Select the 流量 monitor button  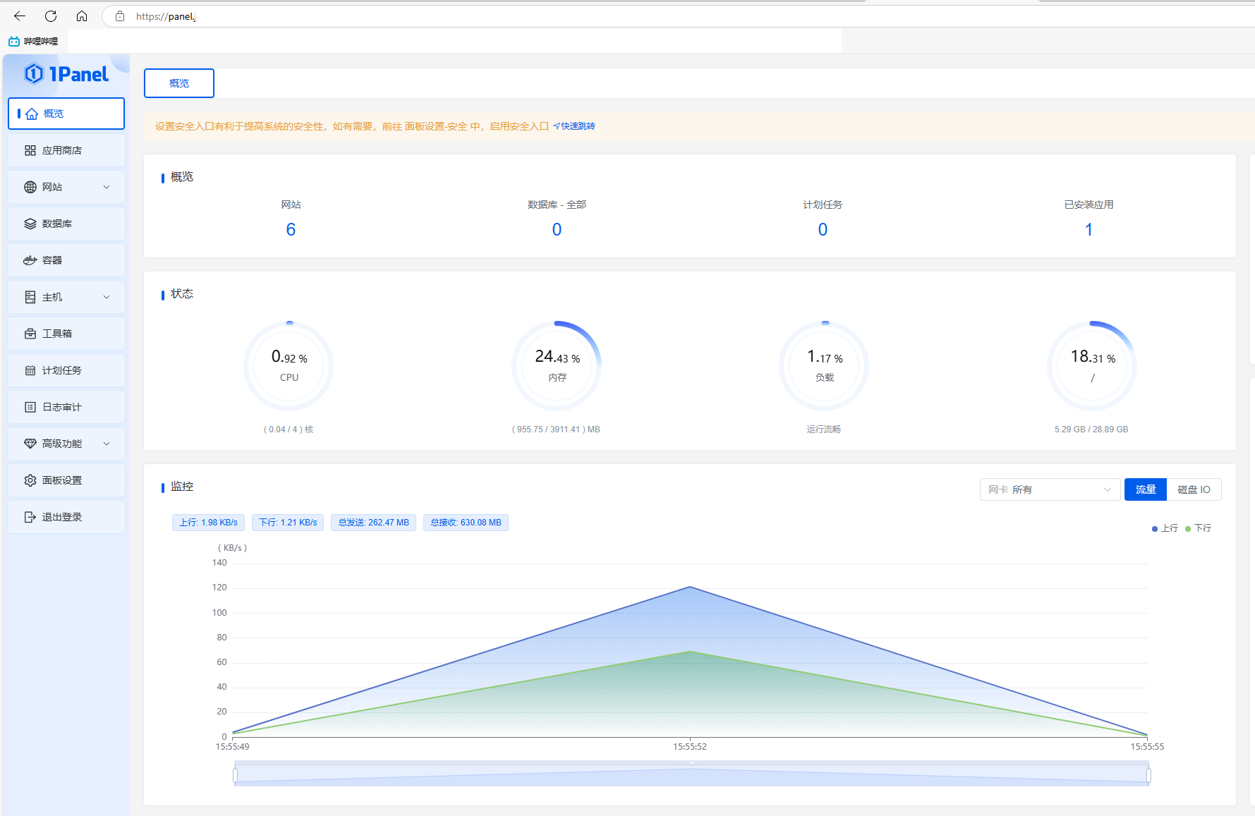[x=1146, y=489]
